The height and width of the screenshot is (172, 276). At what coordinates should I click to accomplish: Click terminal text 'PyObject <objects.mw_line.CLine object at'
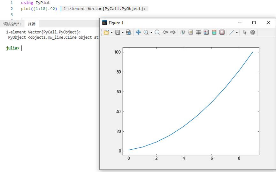(53, 37)
